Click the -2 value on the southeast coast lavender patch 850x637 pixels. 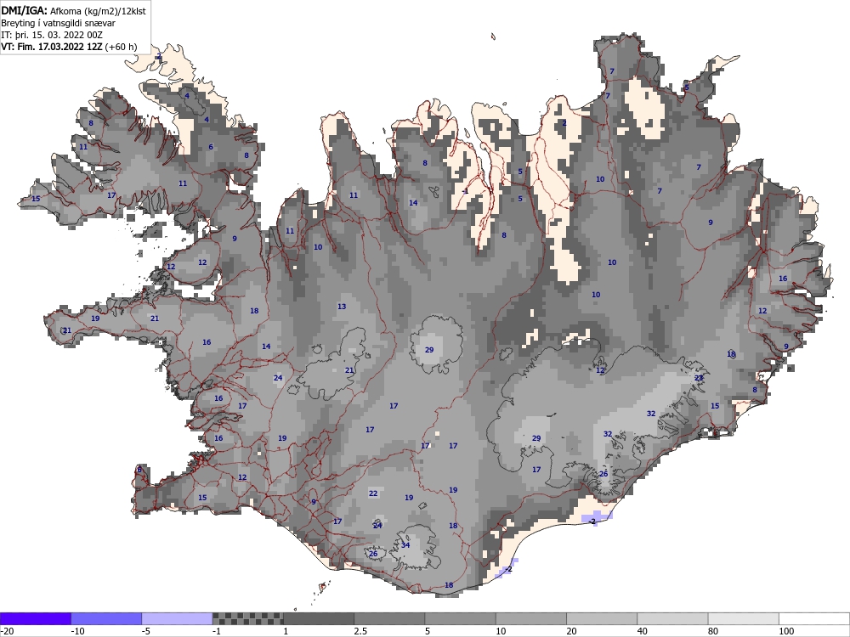(x=592, y=521)
